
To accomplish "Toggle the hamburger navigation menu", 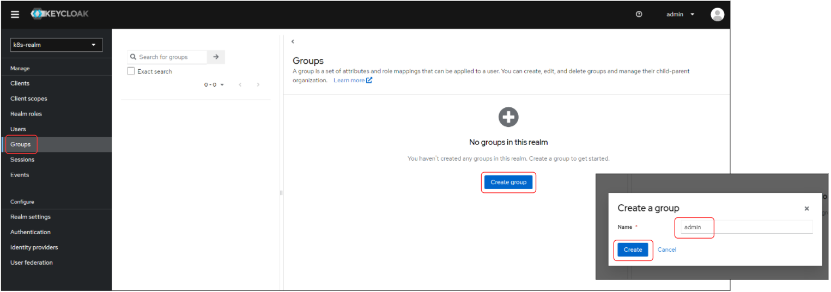I will click(x=15, y=15).
